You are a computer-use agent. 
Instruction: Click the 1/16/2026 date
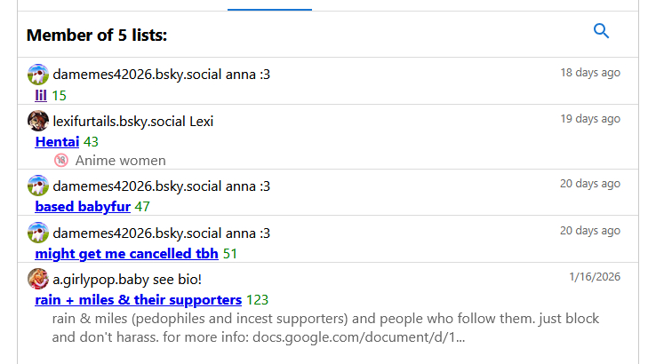click(x=595, y=277)
